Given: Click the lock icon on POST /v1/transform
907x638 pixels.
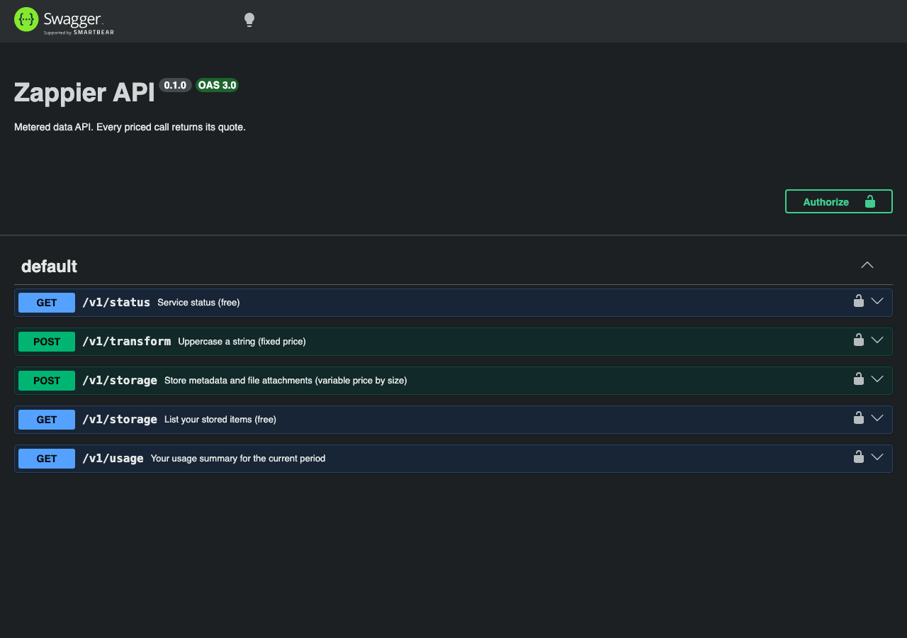Looking at the screenshot, I should (x=858, y=340).
